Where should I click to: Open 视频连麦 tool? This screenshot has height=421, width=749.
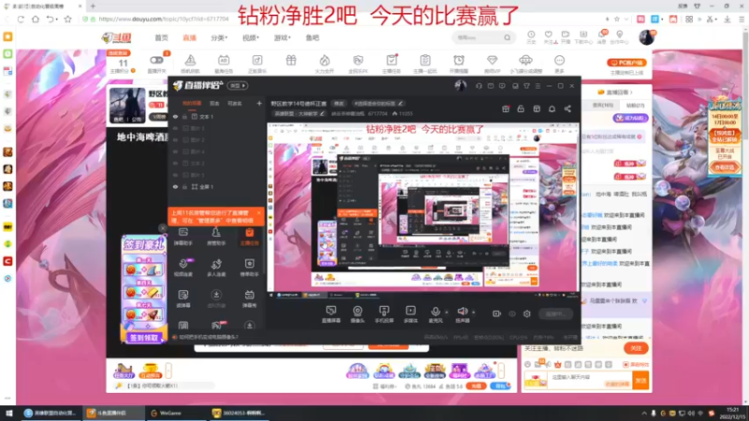click(x=183, y=268)
